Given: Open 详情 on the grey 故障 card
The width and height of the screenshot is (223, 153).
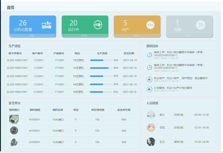Looking at the screenshot, I should click(x=189, y=36).
